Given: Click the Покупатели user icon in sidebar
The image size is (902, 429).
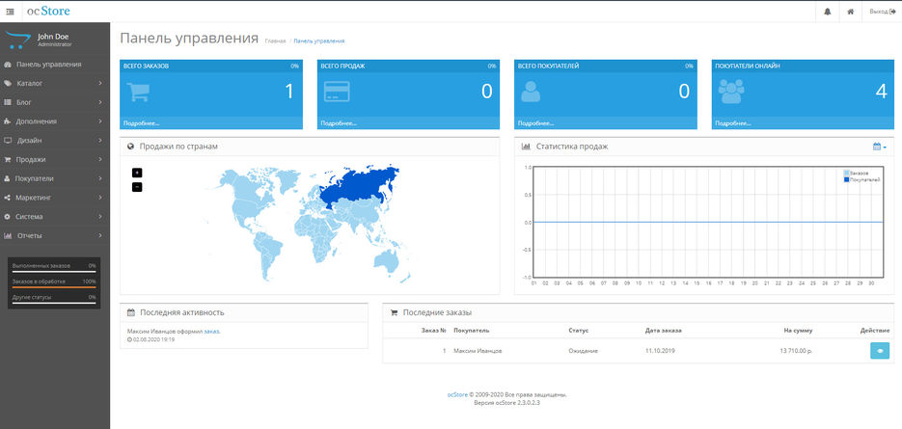Looking at the screenshot, I should [x=8, y=178].
